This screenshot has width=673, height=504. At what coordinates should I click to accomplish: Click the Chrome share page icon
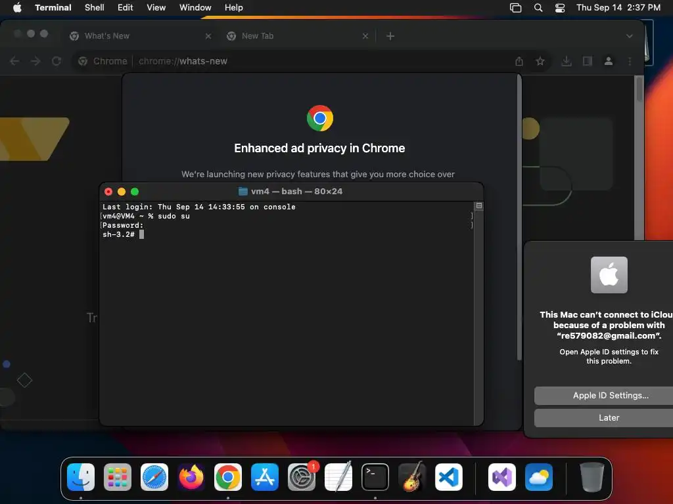coord(519,61)
